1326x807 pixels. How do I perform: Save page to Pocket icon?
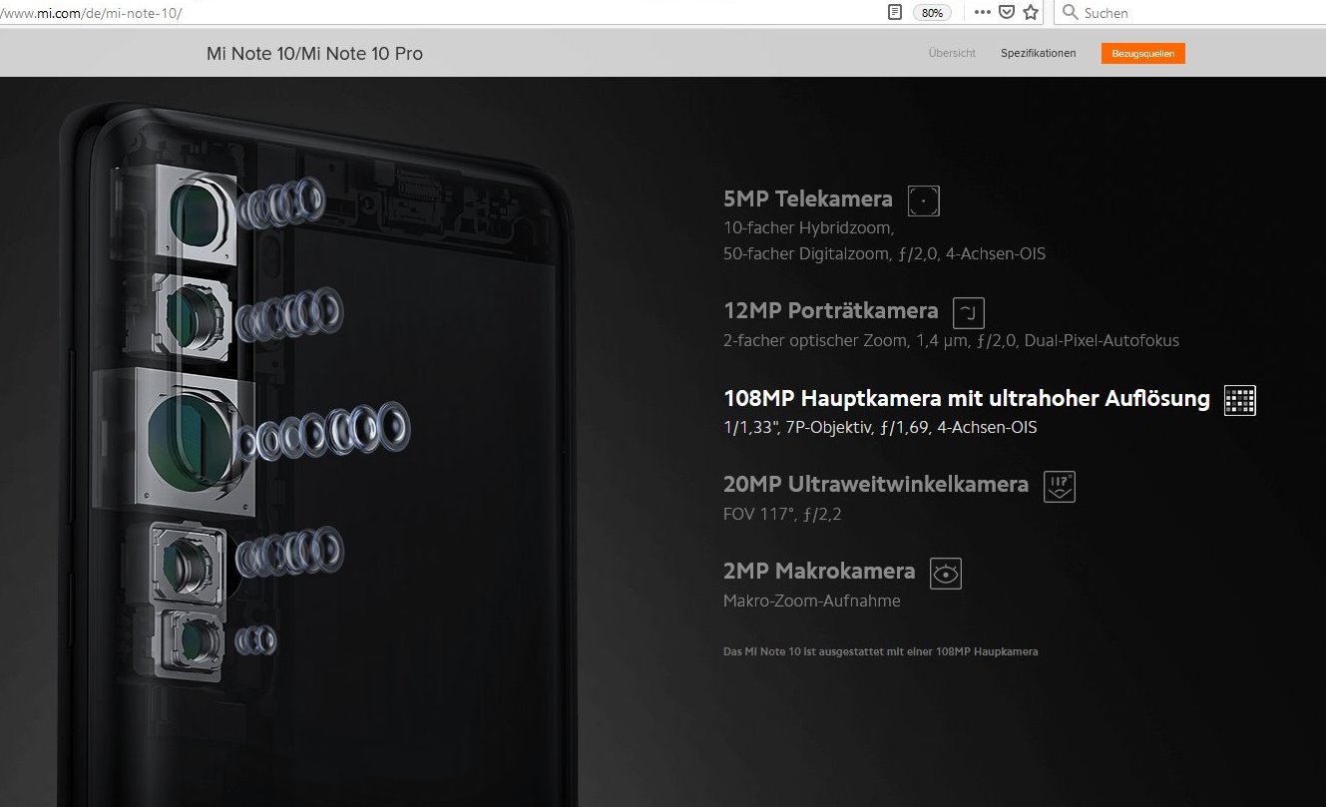(x=1008, y=13)
